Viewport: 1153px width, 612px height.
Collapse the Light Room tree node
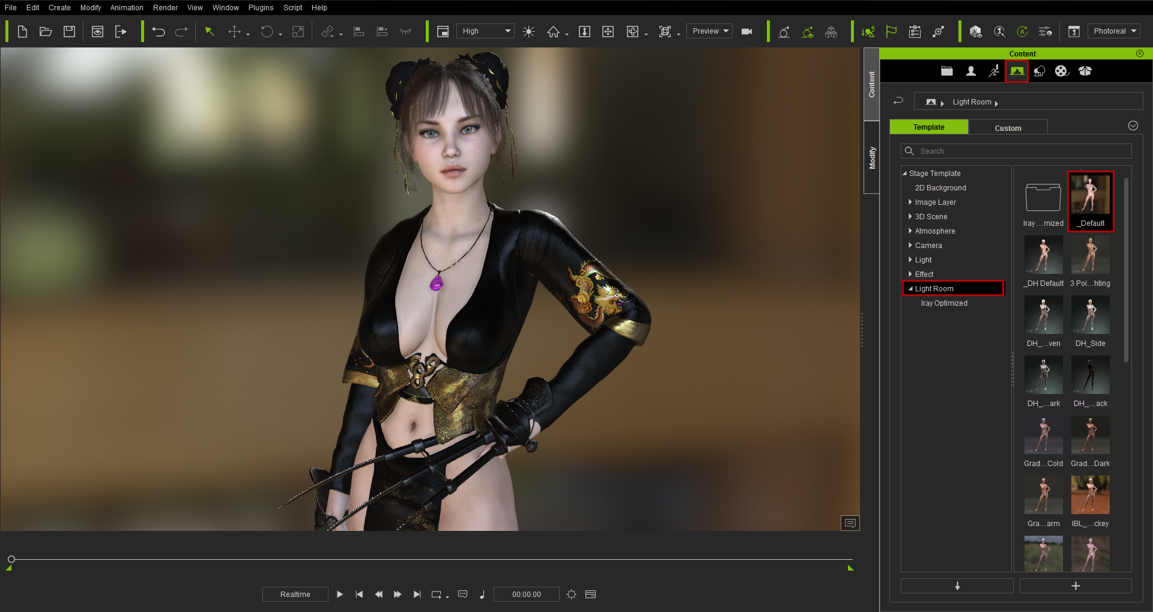click(910, 289)
